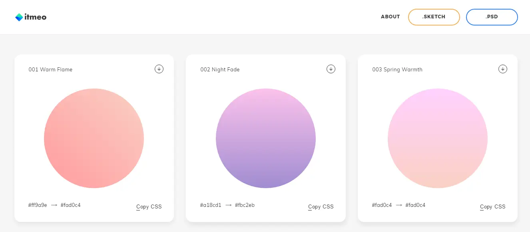Click the itmeo diamond logo icon

click(x=19, y=17)
